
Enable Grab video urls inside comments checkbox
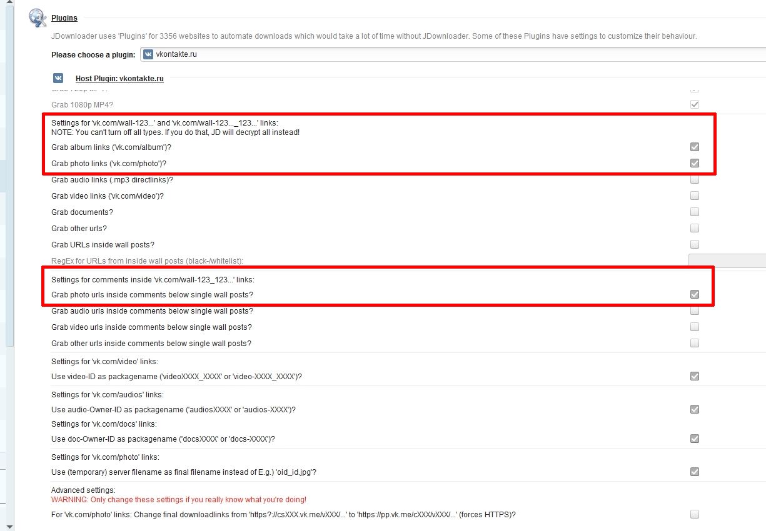(694, 327)
